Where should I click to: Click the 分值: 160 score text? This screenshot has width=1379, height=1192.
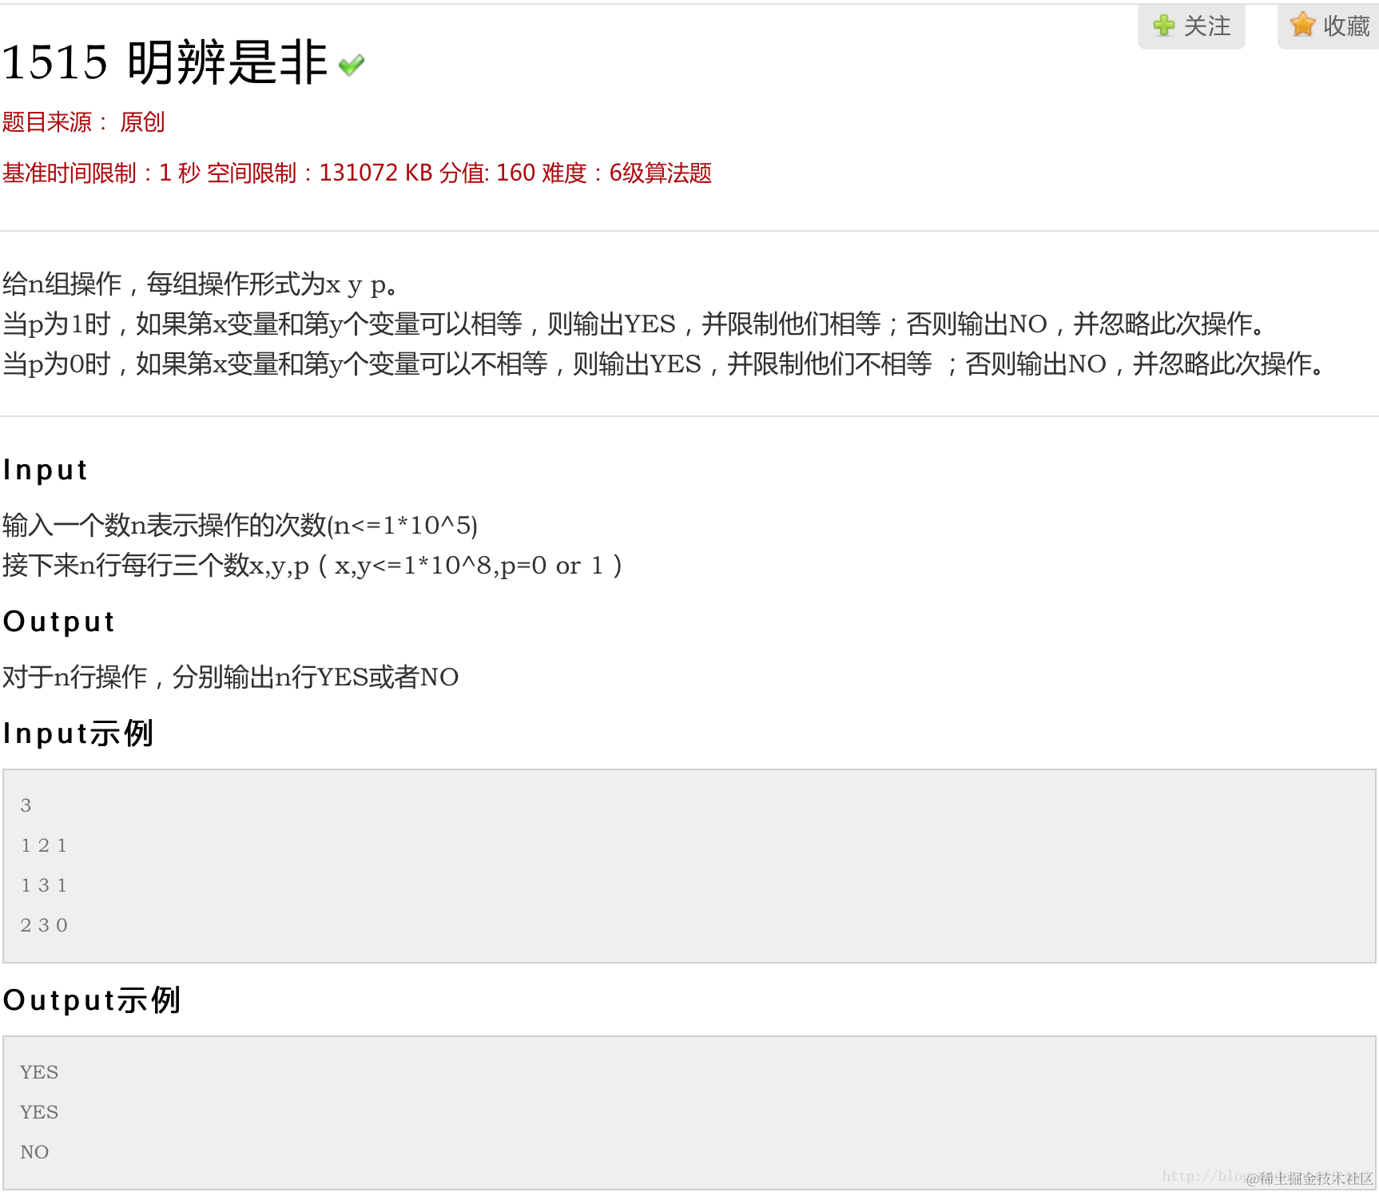tap(487, 173)
